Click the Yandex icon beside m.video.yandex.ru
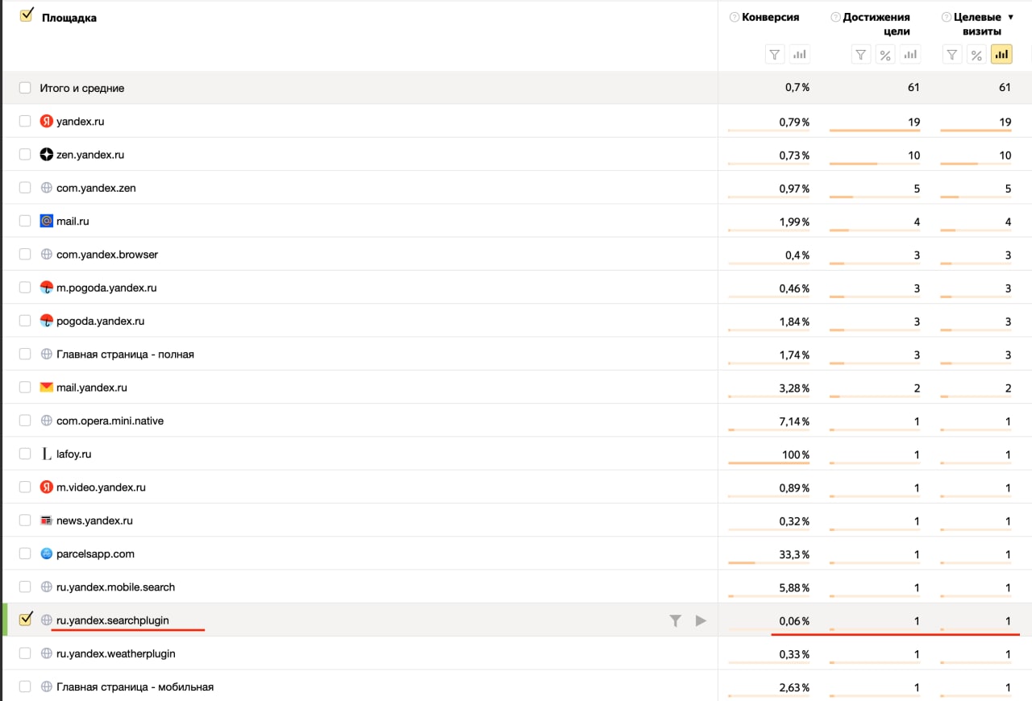The width and height of the screenshot is (1032, 701). (x=47, y=487)
